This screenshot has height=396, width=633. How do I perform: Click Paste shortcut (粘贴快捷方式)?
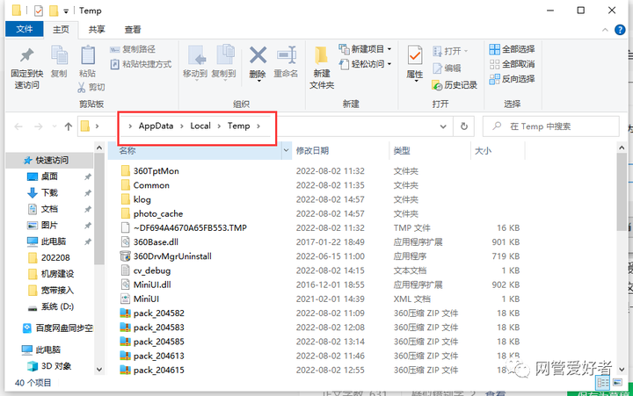click(141, 64)
